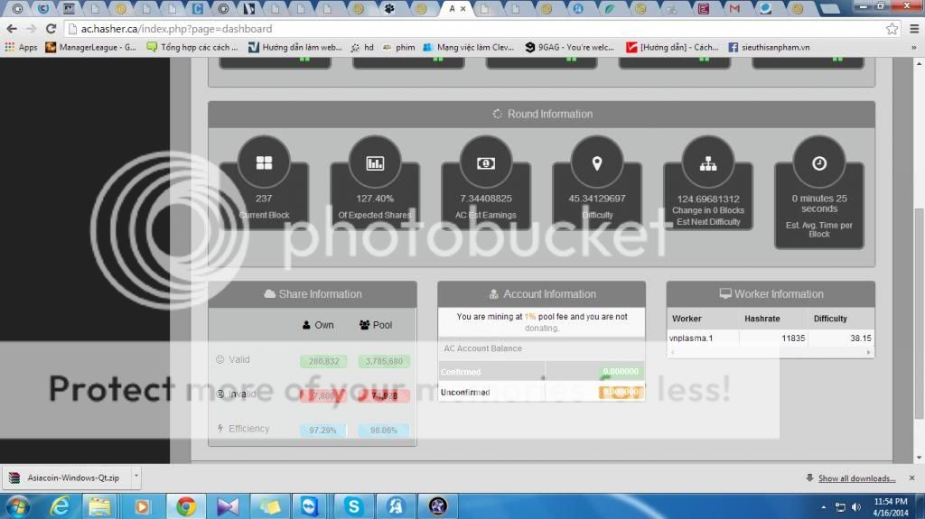Go back using the browser back arrow

(x=11, y=29)
